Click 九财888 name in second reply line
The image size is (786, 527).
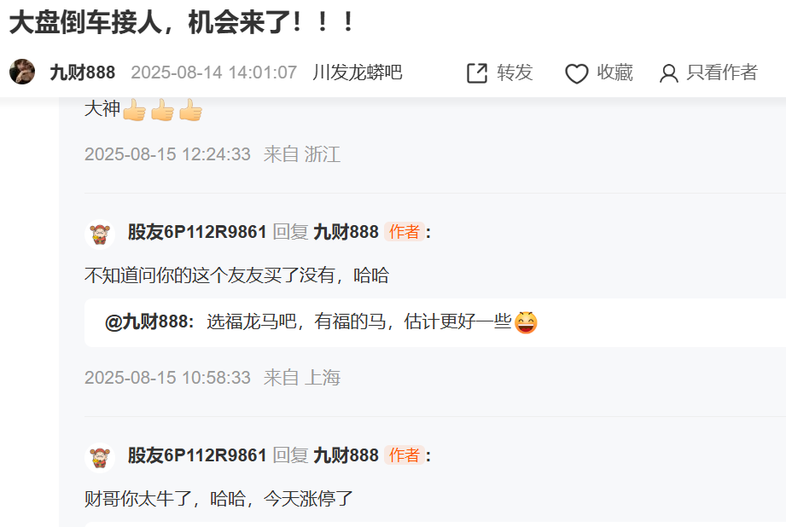tap(346, 455)
